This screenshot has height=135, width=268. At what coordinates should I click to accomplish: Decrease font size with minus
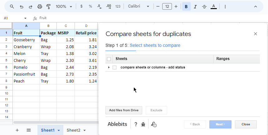(158, 7)
